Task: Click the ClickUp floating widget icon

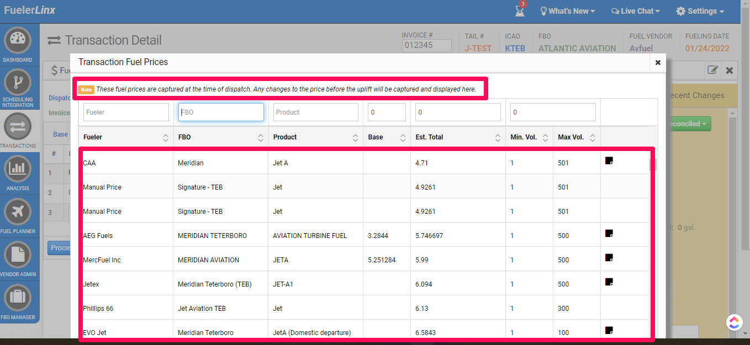Action: [x=734, y=322]
